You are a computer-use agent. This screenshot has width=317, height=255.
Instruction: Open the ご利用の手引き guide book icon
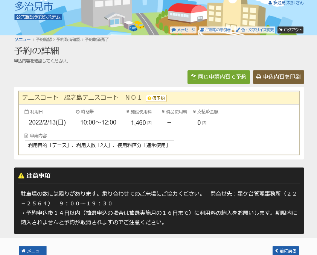pos(202,30)
